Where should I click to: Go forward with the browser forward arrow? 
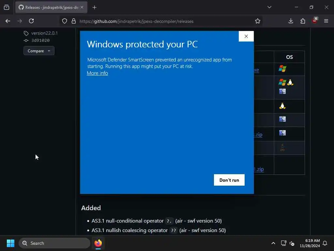pyautogui.click(x=19, y=21)
